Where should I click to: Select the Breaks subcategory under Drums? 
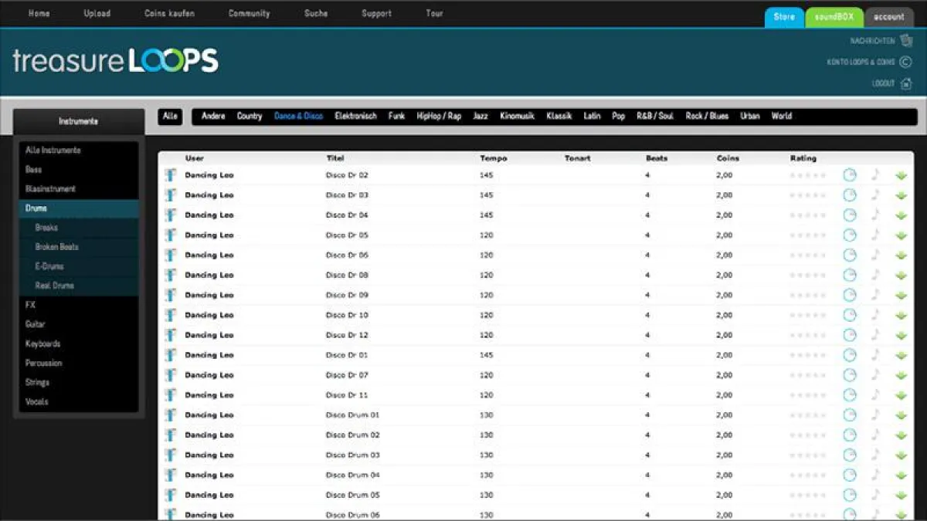pyautogui.click(x=46, y=228)
